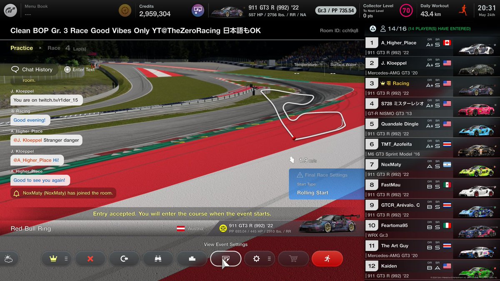
Task: Open View Event Settings button
Action: coord(225,259)
